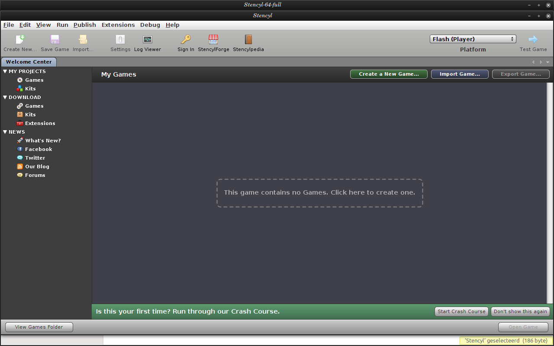Click the 'Stencyl' geselecteerd status text

pos(506,340)
